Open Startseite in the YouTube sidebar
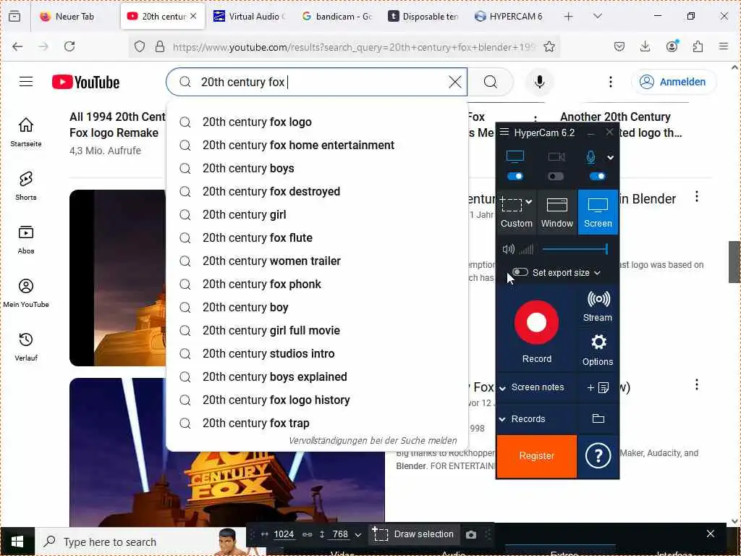The width and height of the screenshot is (741, 556). pyautogui.click(x=26, y=132)
